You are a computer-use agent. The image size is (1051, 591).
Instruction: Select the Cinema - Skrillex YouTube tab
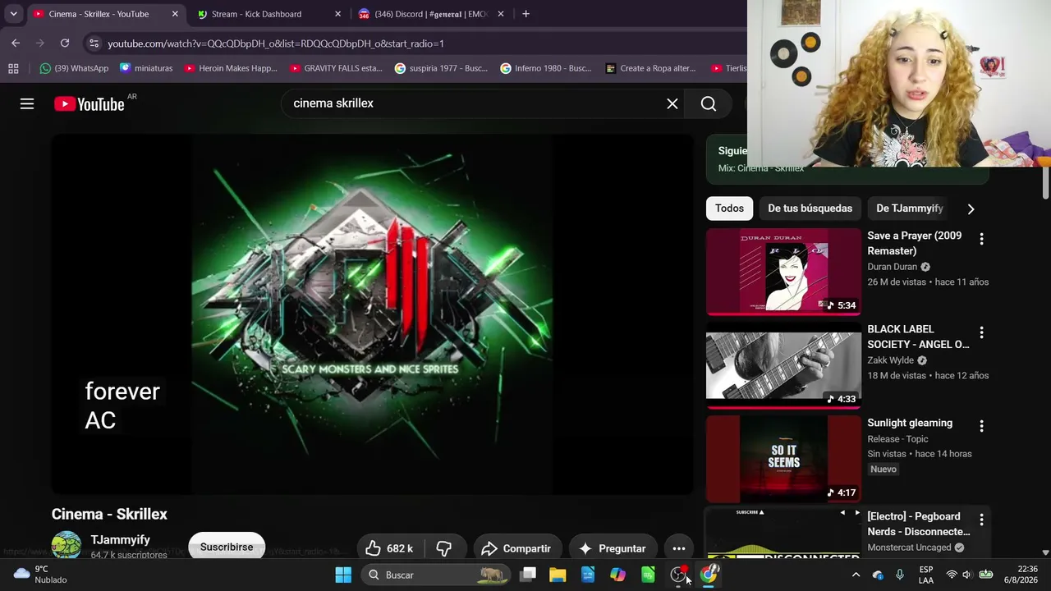(x=106, y=14)
